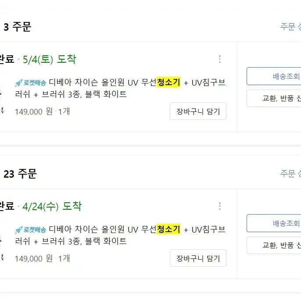301x301 pixels.
Task: Open three-dot menu for 4/24(수) order
Action: pyautogui.click(x=220, y=206)
